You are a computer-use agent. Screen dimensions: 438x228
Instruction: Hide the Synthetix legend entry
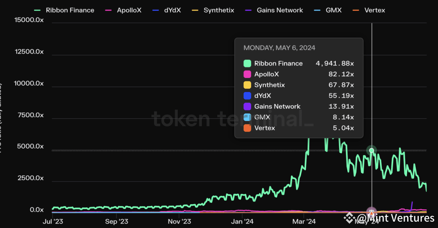pyautogui.click(x=219, y=10)
